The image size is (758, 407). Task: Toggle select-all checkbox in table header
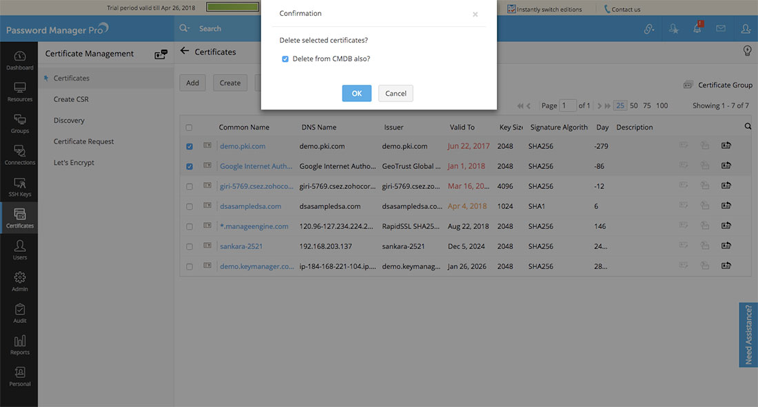pyautogui.click(x=189, y=128)
